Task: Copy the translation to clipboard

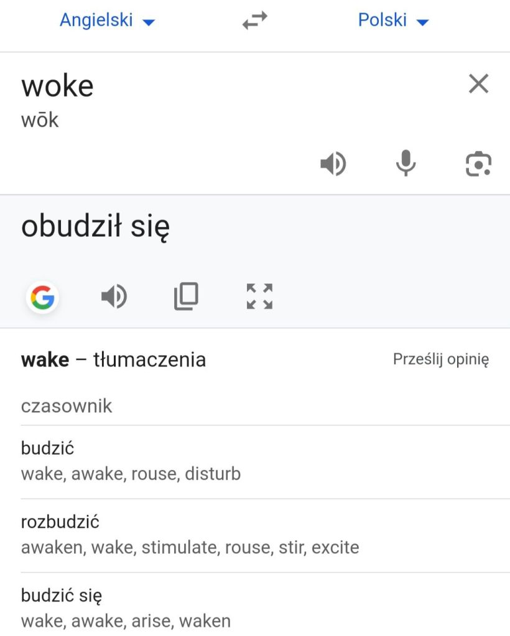Action: [186, 297]
